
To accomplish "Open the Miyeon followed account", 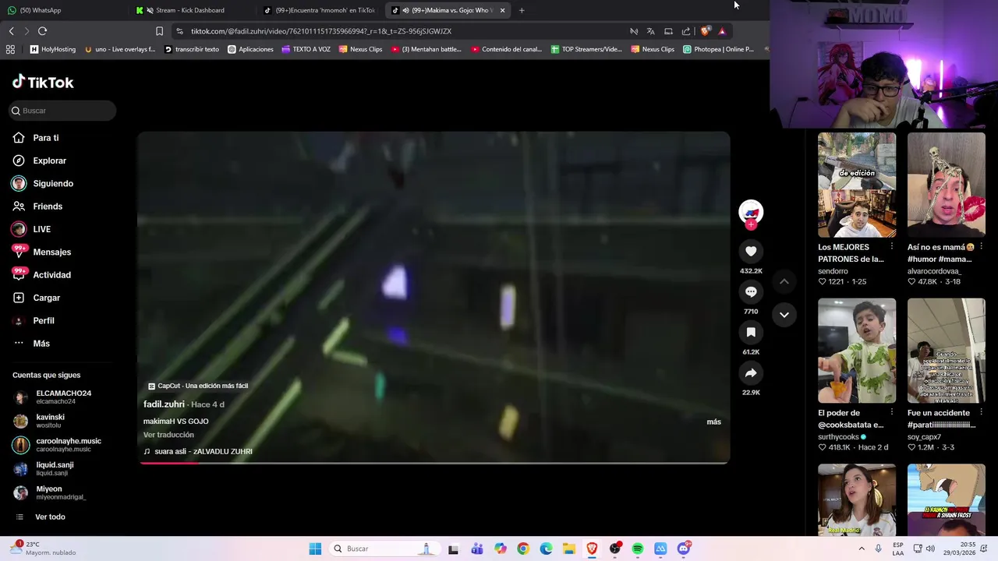I will point(62,492).
